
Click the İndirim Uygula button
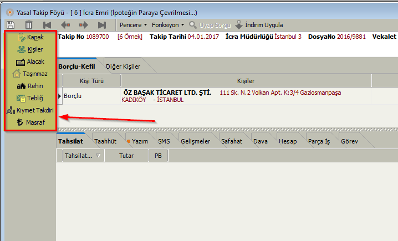(x=259, y=25)
